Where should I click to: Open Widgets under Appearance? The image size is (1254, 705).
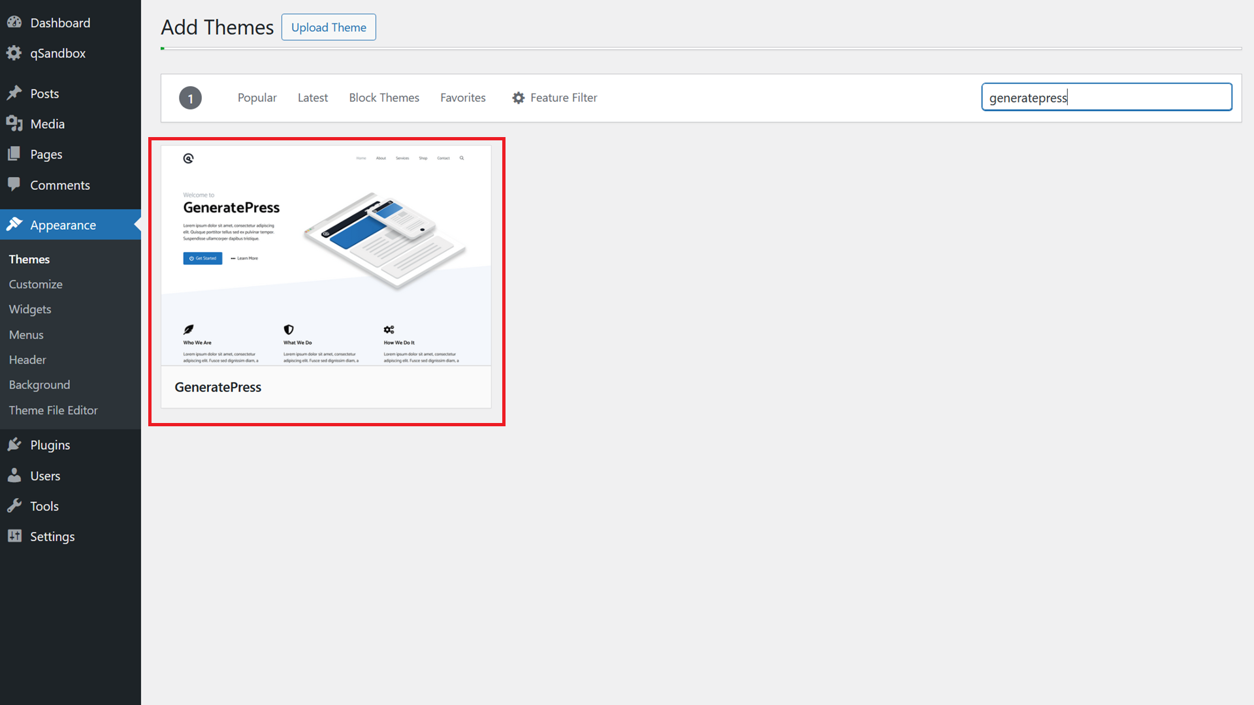pyautogui.click(x=30, y=309)
